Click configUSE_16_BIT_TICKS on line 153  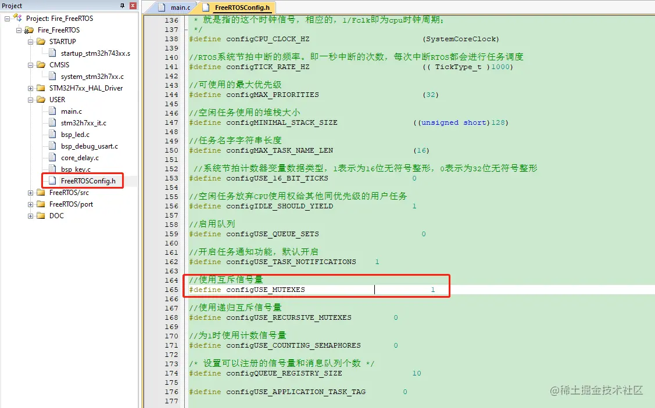pos(277,178)
